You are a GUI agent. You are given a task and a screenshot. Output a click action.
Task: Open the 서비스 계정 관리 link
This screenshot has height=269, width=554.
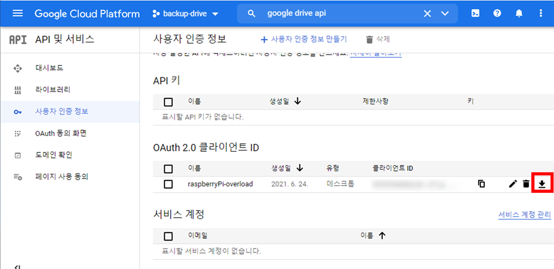[525, 215]
